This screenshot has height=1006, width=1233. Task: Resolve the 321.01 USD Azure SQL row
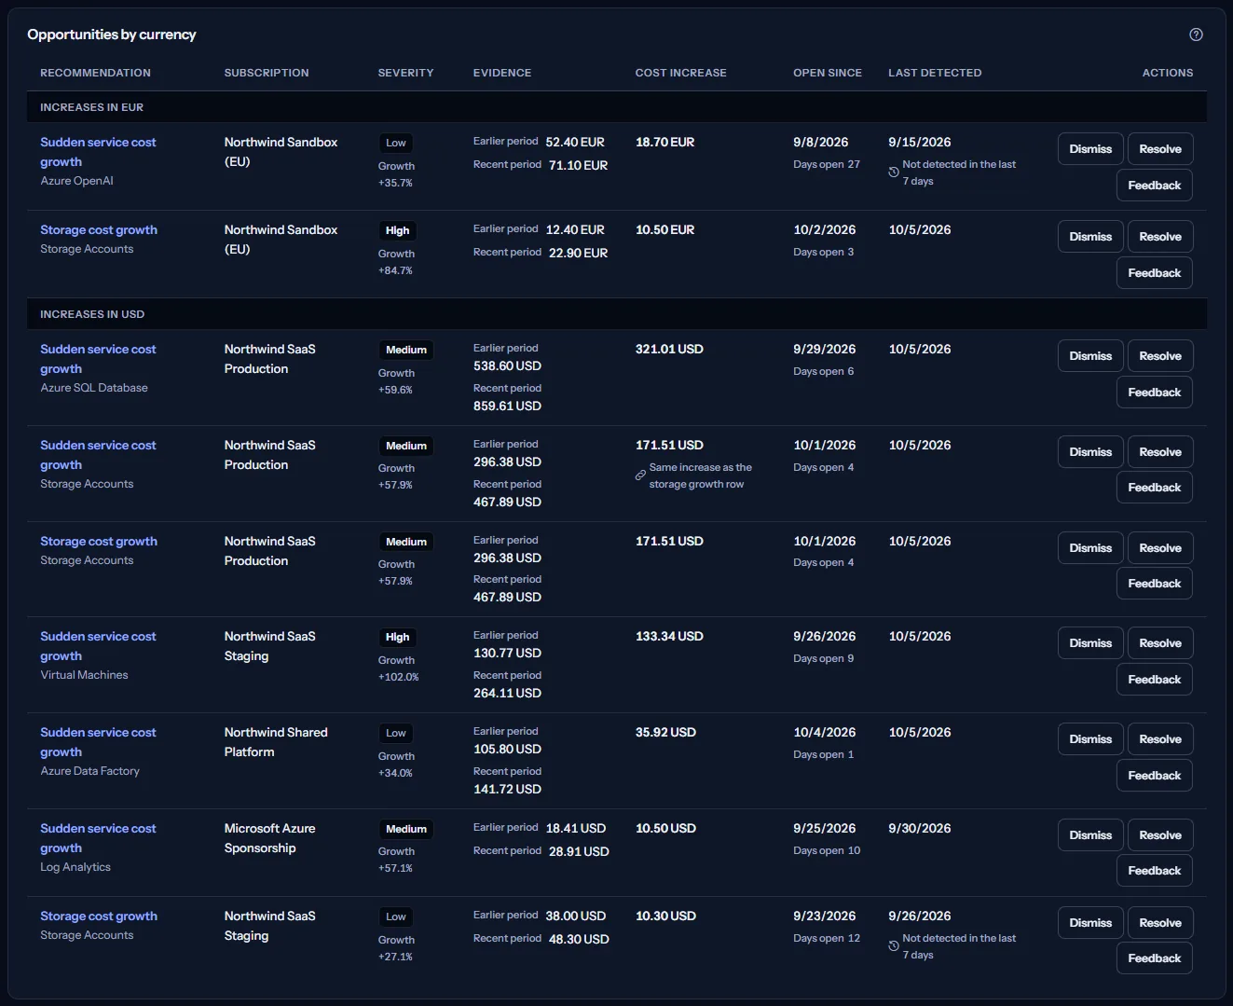click(1160, 356)
